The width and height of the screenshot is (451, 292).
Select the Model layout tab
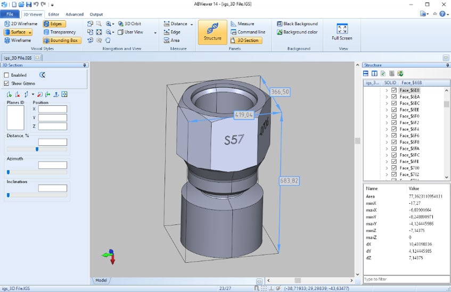pyautogui.click(x=101, y=280)
